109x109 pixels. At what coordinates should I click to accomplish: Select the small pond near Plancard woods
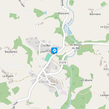(45, 13)
